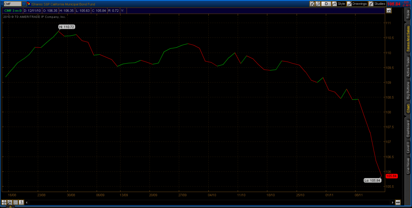Viewport: 412px width, 208px height.
Task: Click the 'R: 0.72' range value
Action: [113, 11]
